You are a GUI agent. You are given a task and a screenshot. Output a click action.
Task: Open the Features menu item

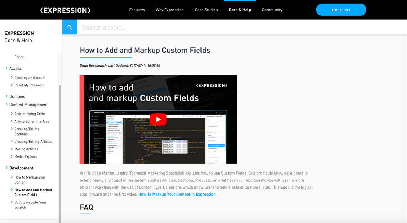tap(137, 10)
